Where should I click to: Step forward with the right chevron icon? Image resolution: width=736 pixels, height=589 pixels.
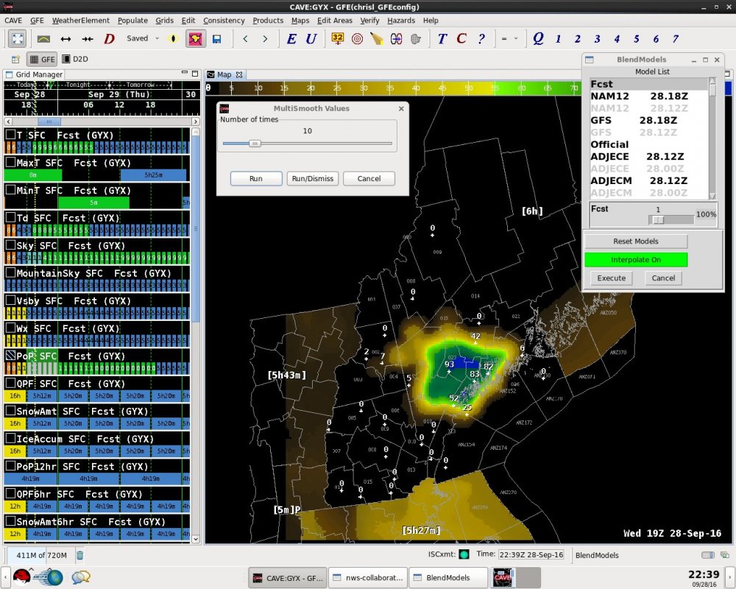click(265, 39)
